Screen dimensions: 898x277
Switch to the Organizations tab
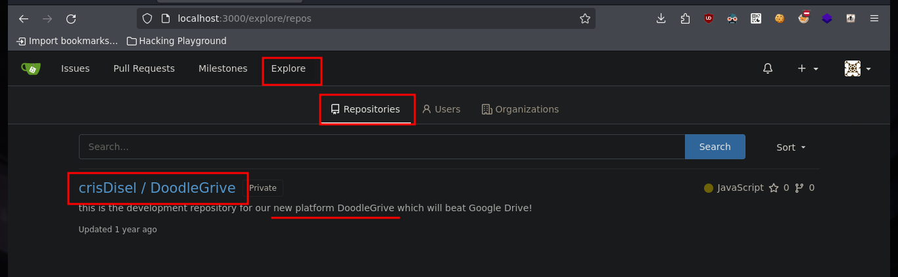(x=520, y=109)
